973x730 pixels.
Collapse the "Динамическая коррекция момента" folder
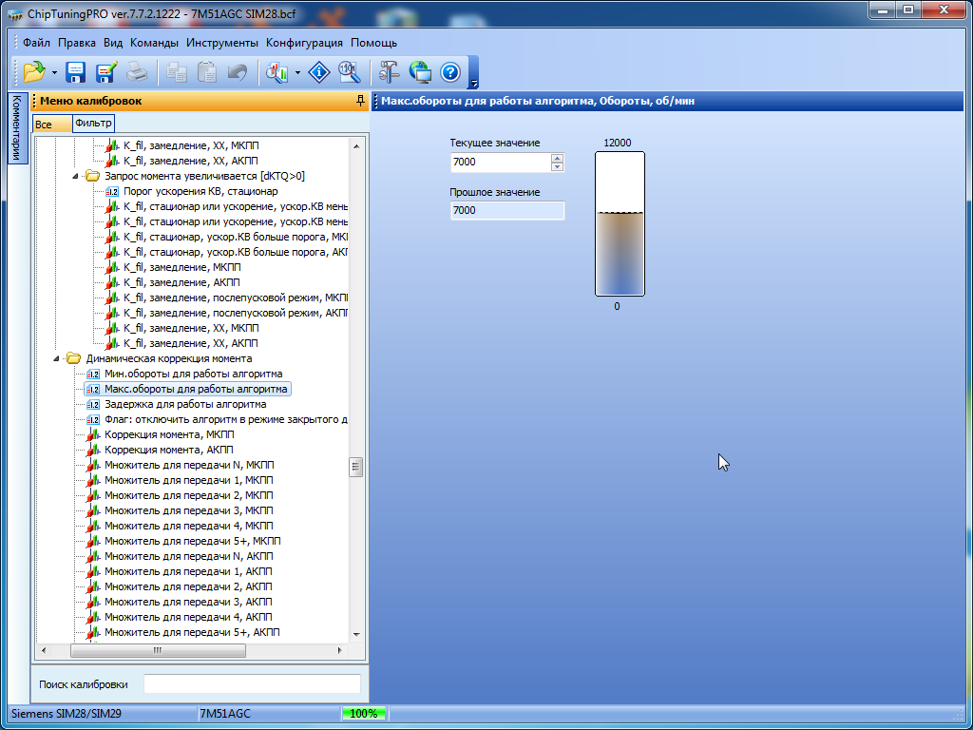[58, 359]
